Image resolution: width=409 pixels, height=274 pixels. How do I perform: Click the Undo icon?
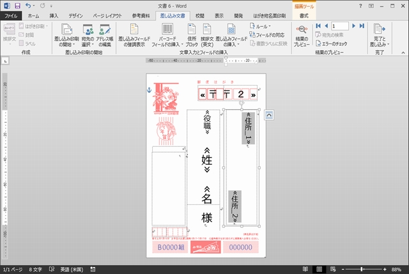[x=28, y=6]
